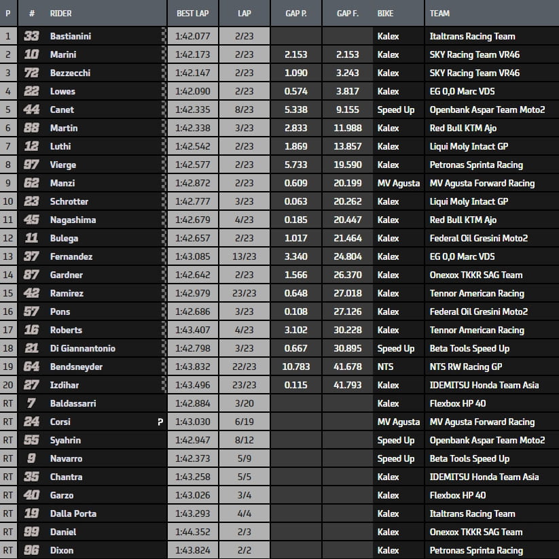Image resolution: width=559 pixels, height=559 pixels.
Task: Click rider number 33 badge
Action: click(32, 36)
